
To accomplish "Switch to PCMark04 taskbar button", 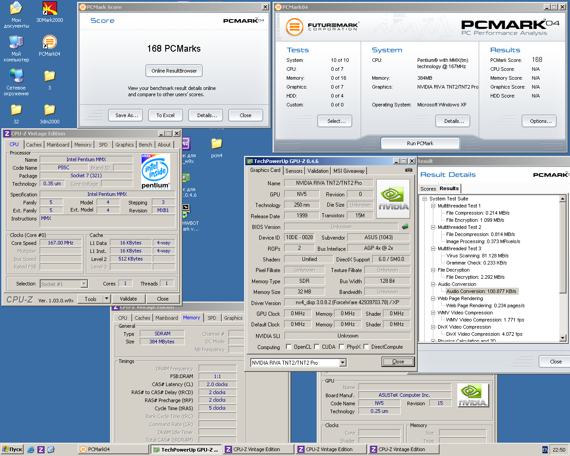I will click(x=113, y=450).
